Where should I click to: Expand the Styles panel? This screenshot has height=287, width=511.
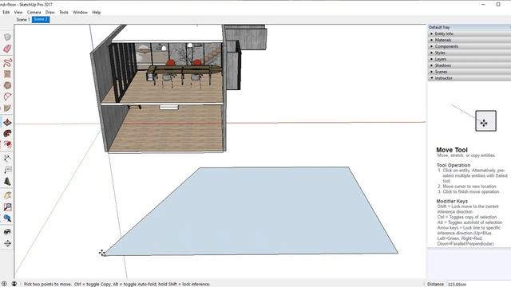(x=469, y=53)
